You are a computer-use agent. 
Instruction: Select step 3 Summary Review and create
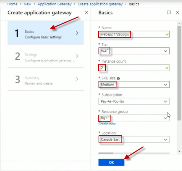[46, 79]
